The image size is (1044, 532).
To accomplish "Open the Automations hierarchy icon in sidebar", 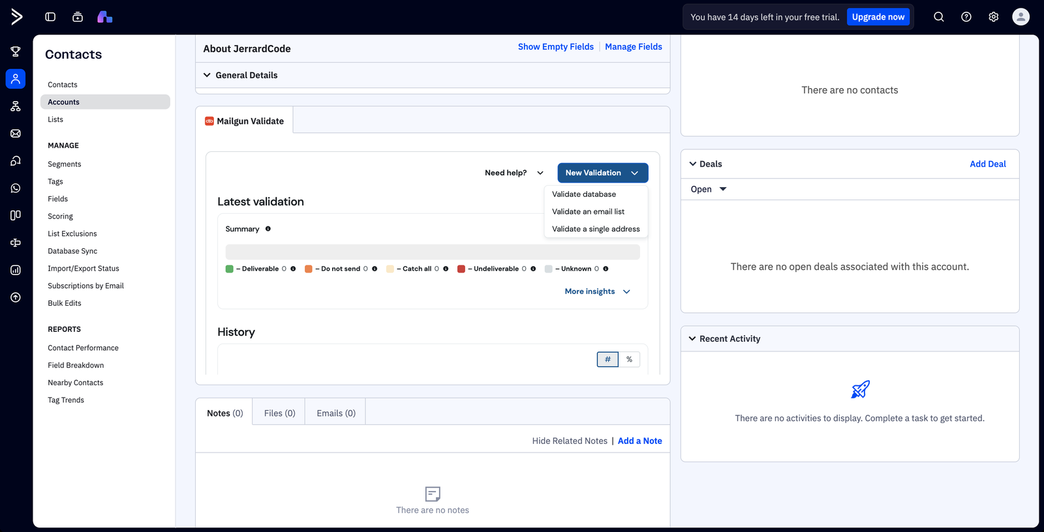I will 16,106.
